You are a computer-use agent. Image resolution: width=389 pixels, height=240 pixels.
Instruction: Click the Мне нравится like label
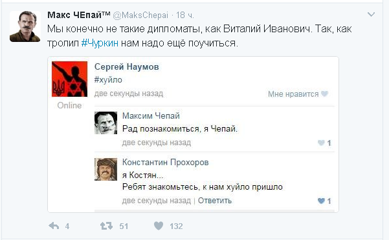click(x=293, y=94)
